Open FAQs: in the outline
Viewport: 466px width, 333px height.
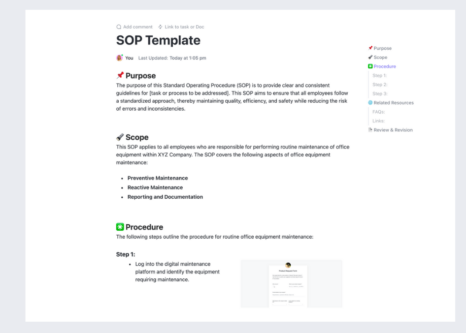pyautogui.click(x=378, y=112)
